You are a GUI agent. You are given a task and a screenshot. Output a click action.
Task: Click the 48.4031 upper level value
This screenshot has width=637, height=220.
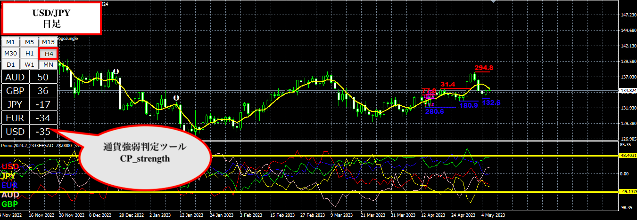point(627,155)
